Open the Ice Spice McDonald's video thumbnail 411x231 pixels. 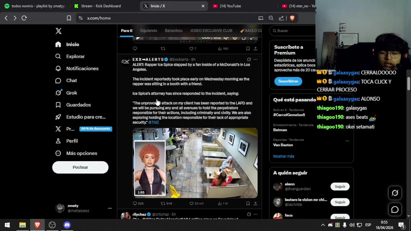[195, 163]
